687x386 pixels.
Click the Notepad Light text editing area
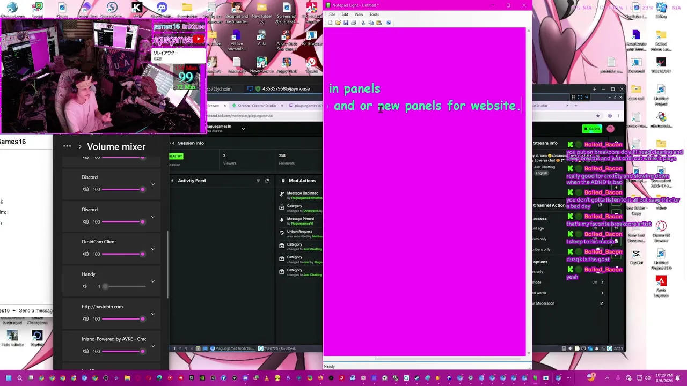point(425,191)
